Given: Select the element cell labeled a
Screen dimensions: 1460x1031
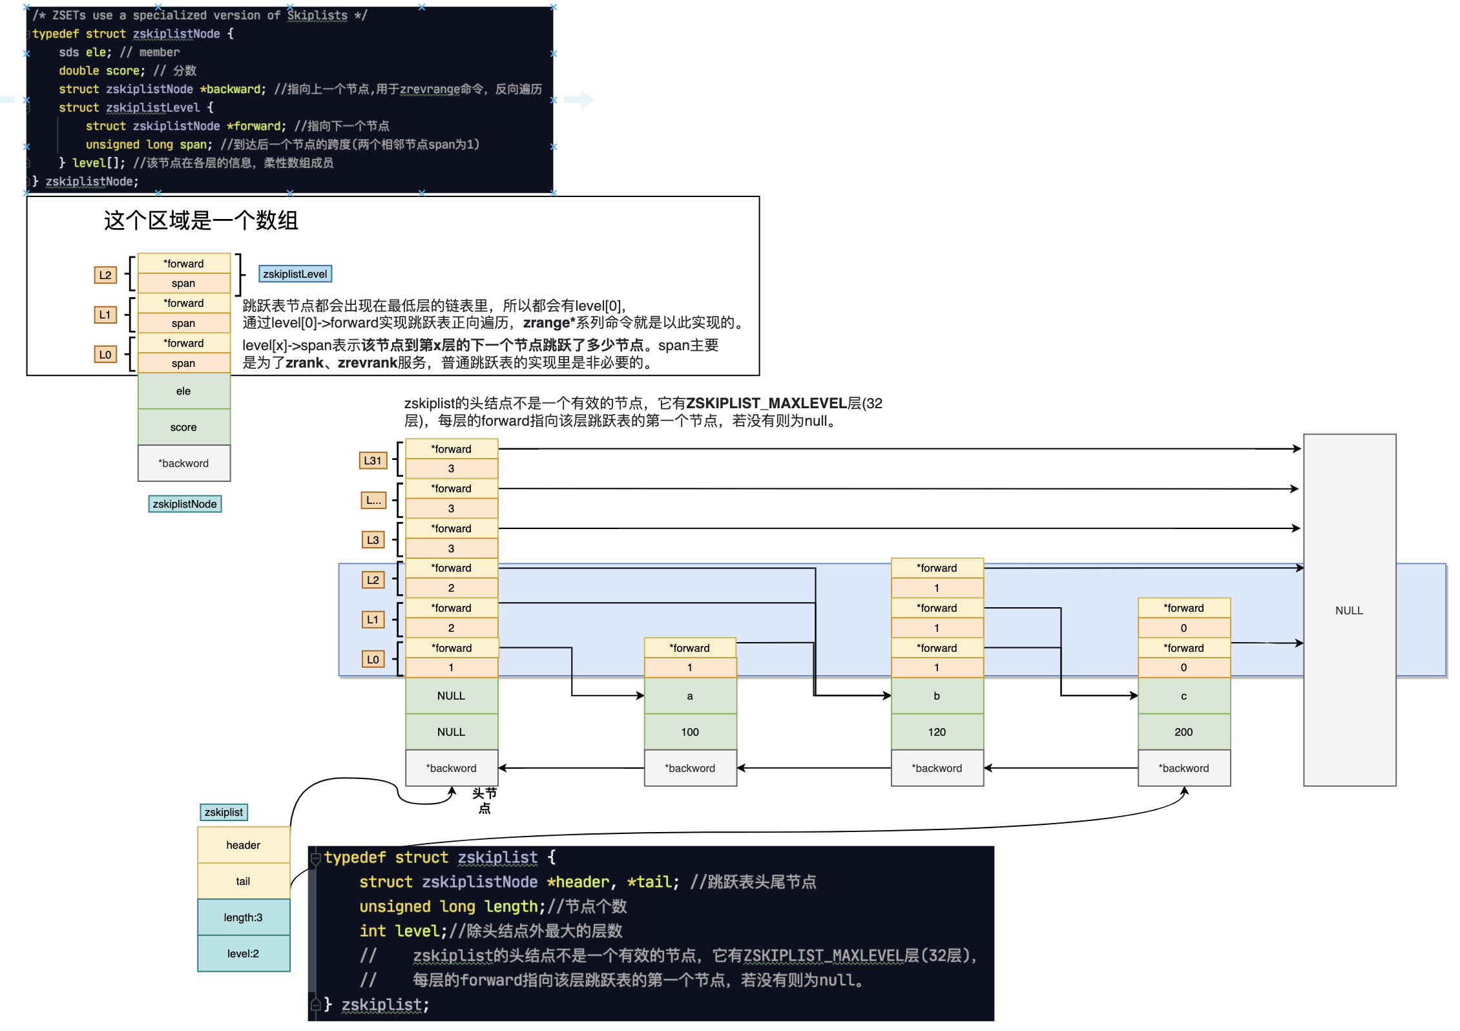Looking at the screenshot, I should 690,696.
